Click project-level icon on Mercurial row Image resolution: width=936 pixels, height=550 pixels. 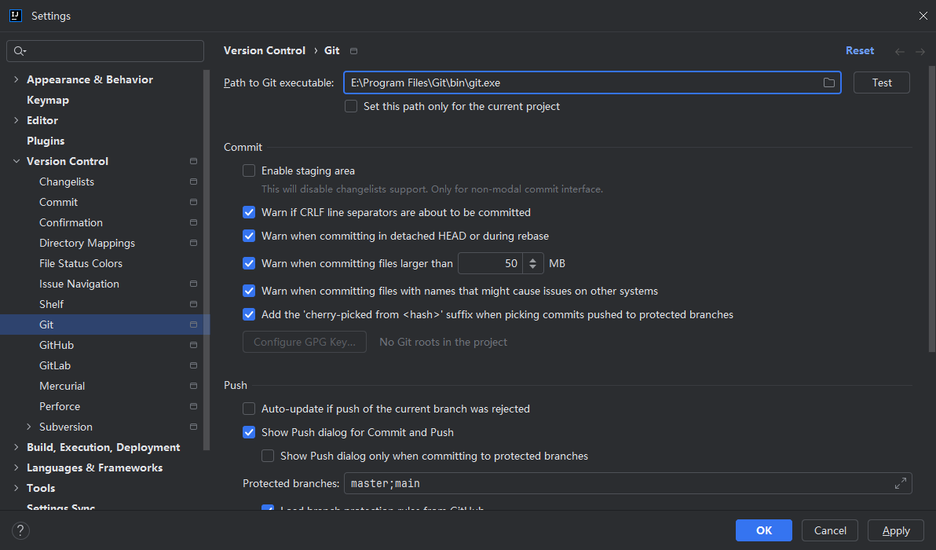click(193, 386)
